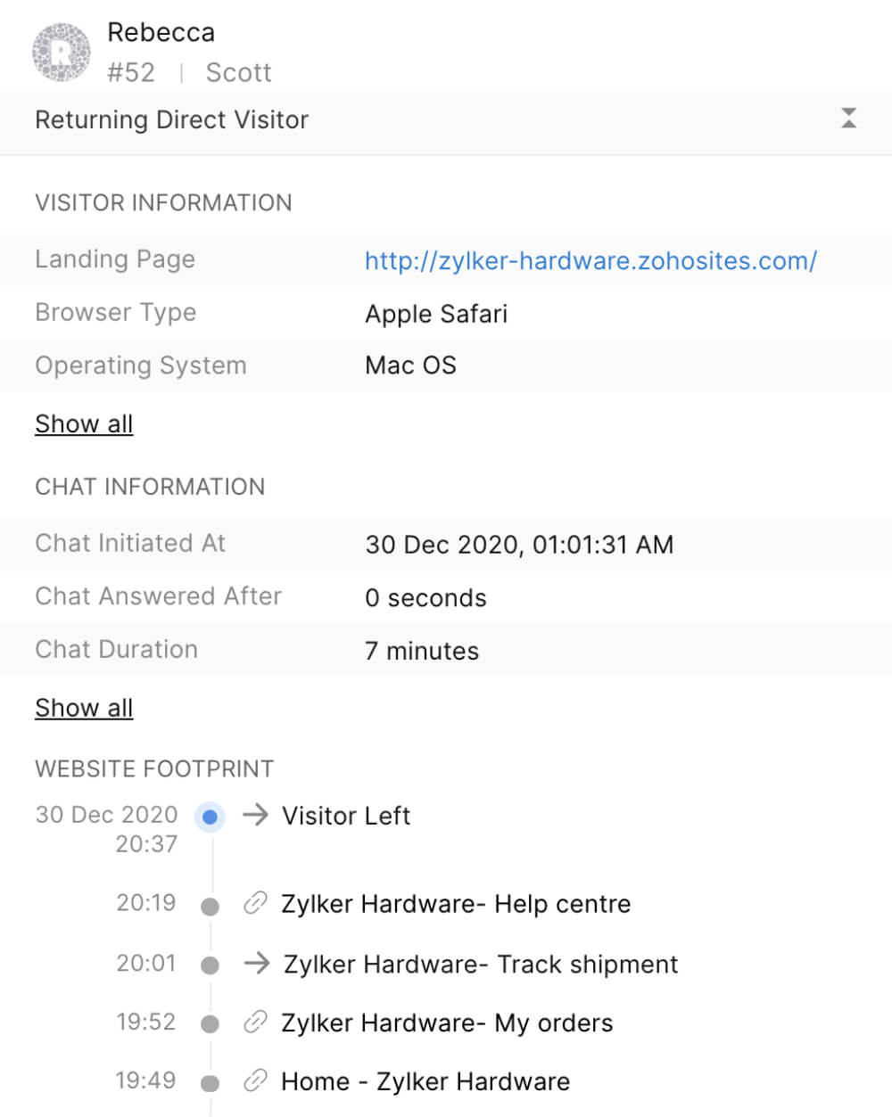Click the operator name Scott
892x1117 pixels.
[x=238, y=72]
